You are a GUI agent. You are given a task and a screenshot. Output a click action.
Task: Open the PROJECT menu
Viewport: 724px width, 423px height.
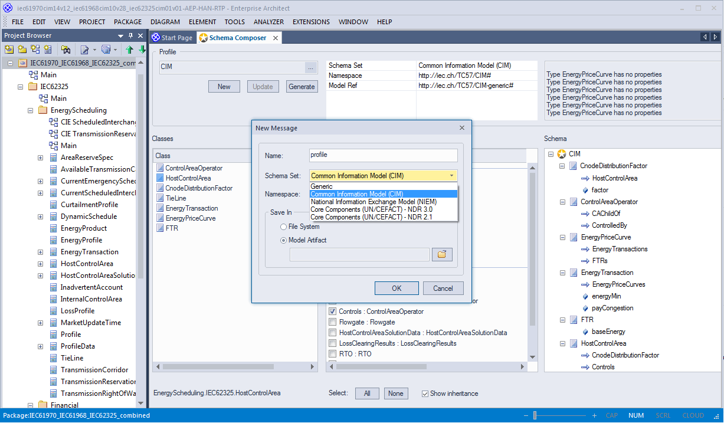[92, 22]
